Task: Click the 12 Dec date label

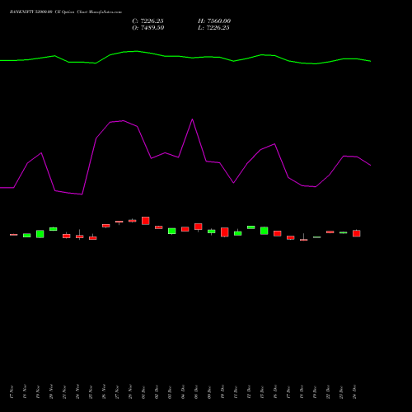Action: click(249, 392)
